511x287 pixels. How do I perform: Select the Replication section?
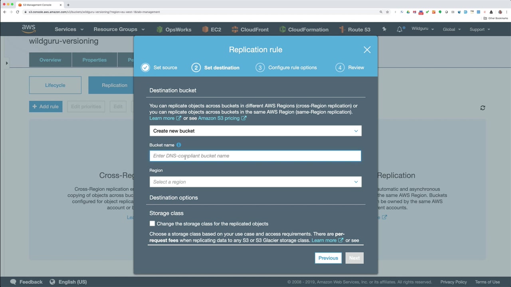(114, 85)
